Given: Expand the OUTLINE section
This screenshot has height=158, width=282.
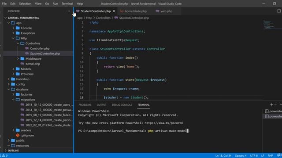Looking at the screenshot, I should [13, 151].
